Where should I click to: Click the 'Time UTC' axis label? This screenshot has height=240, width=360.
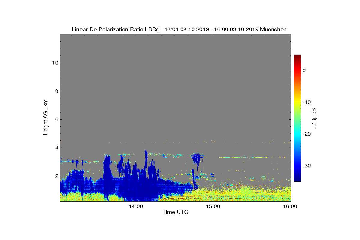[x=175, y=212]
